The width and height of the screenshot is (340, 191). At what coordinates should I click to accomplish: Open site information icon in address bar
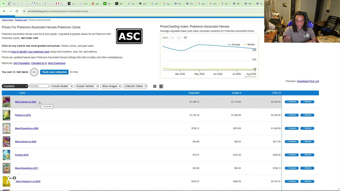(x=24, y=11)
